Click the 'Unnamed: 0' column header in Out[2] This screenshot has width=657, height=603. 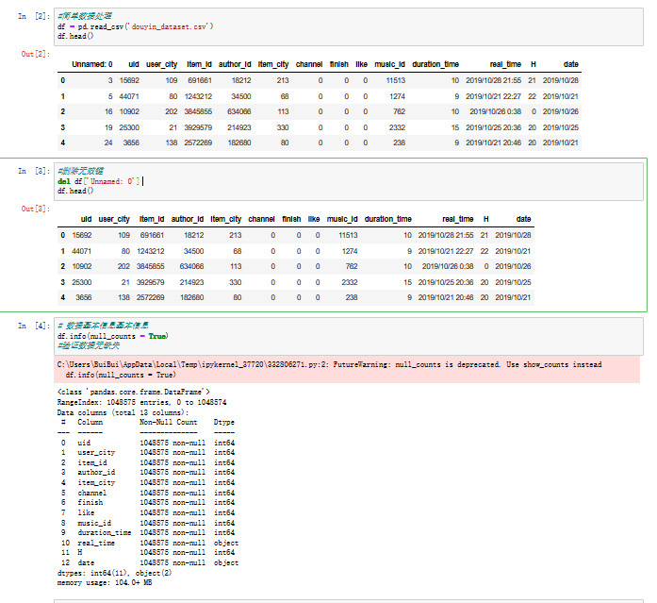91,64
